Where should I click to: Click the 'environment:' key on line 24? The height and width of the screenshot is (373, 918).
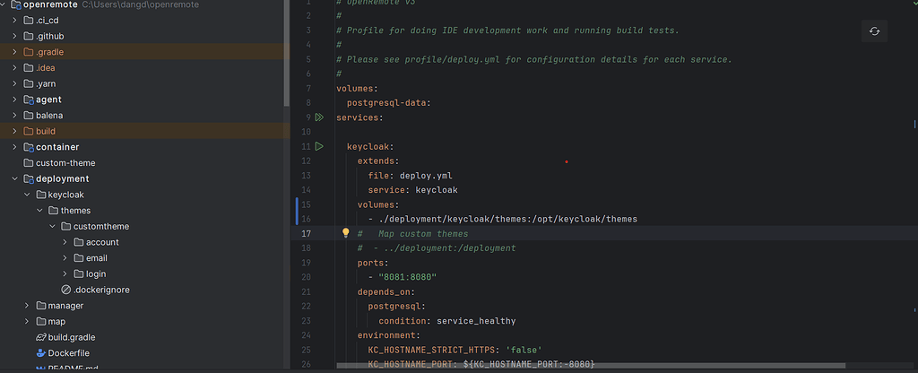point(389,335)
